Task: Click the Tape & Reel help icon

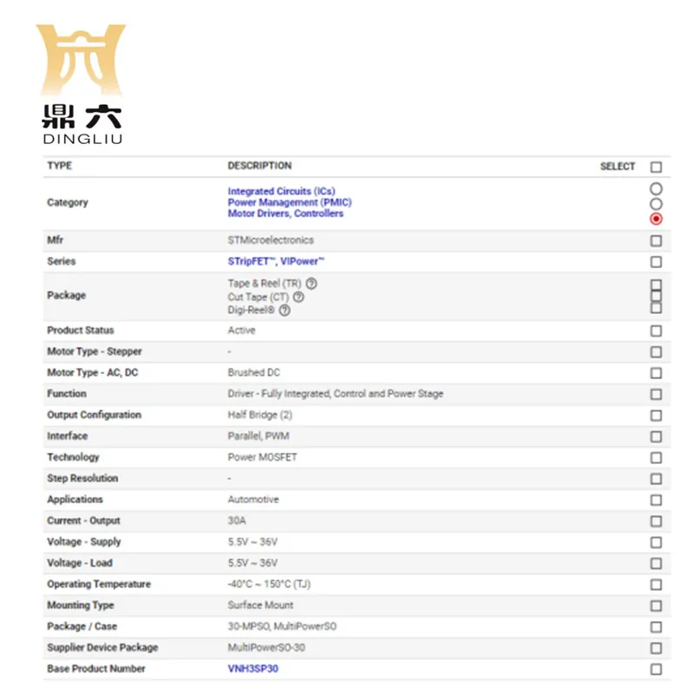Action: coord(311,284)
